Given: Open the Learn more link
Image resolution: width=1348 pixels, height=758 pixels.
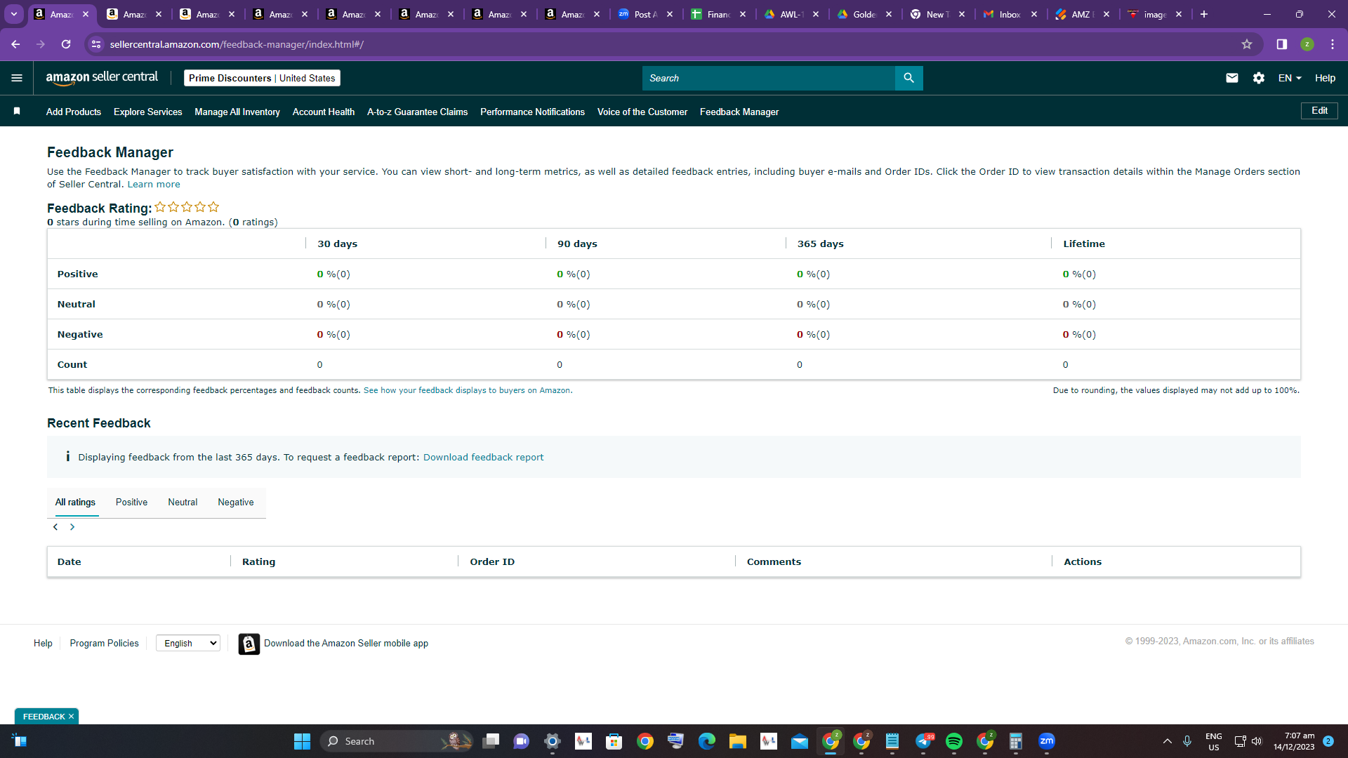Looking at the screenshot, I should pyautogui.click(x=154, y=185).
